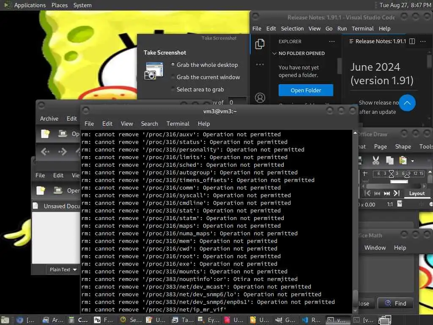Jump to last page icon in Draw
433x325 pixels.
point(397,193)
